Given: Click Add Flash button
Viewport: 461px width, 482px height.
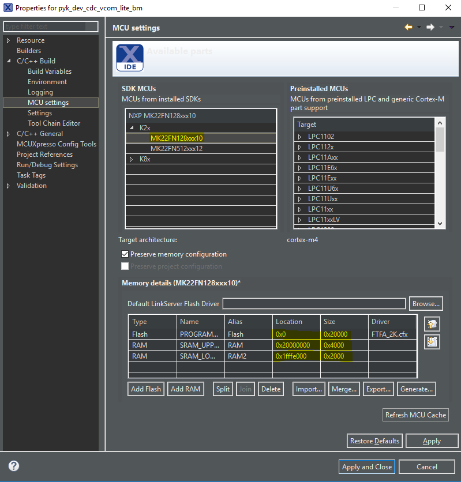Looking at the screenshot, I should pos(146,389).
